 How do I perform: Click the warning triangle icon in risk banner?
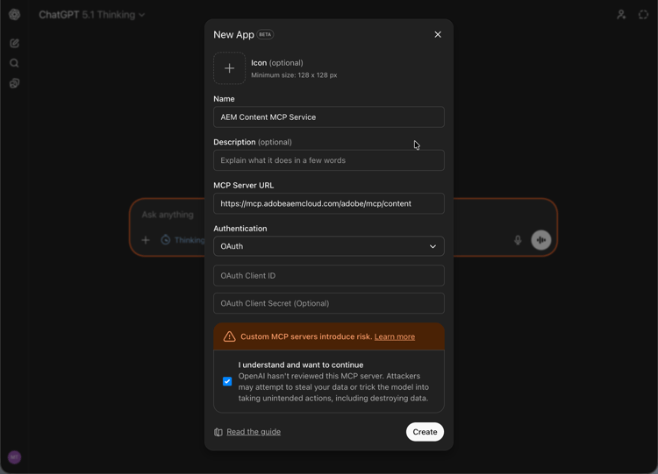click(x=229, y=336)
